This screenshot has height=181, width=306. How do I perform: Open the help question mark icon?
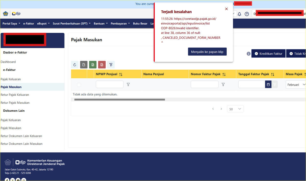coord(247,14)
